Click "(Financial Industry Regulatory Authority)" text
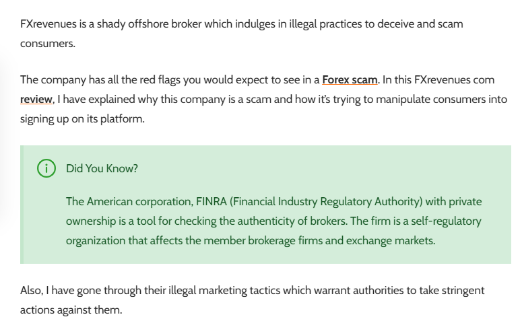The width and height of the screenshot is (520, 321). [x=326, y=201]
